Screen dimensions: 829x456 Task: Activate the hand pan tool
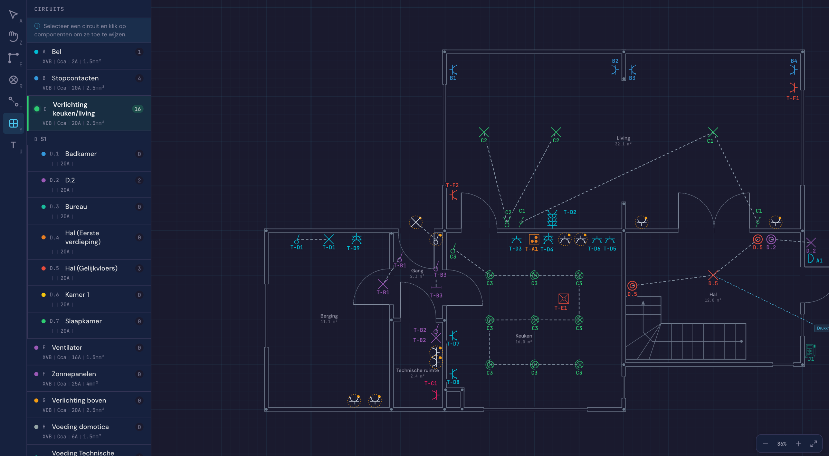coord(13,37)
